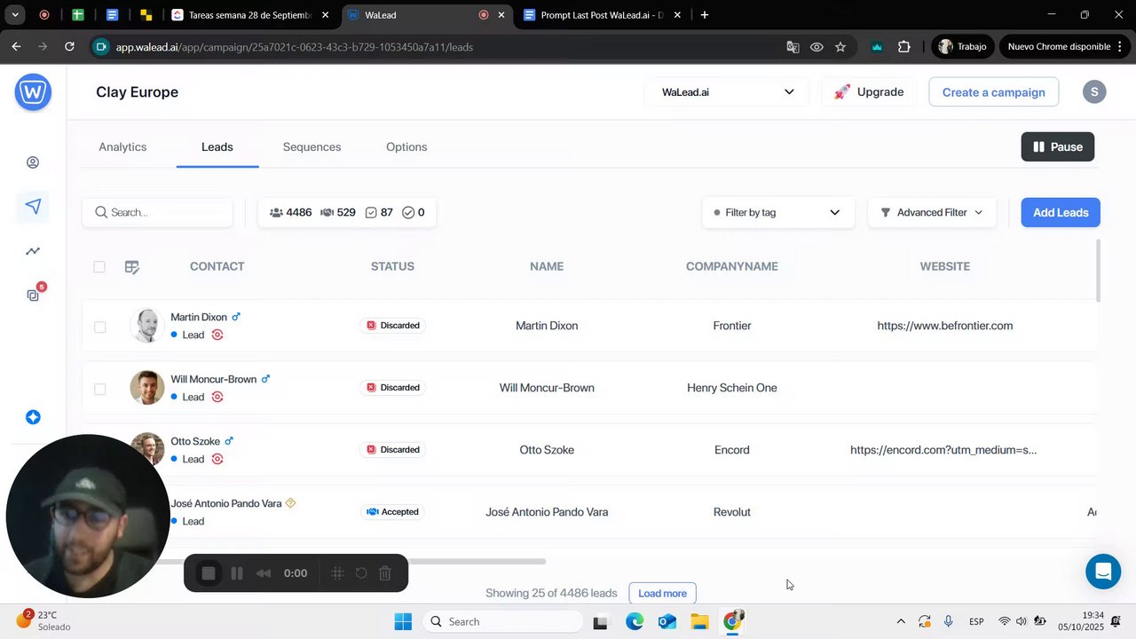Screen dimensions: 1136x639
Task: Click the recorder trash delete icon
Action: [x=385, y=573]
